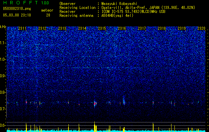Click frequency axis label 0.6
Viewport: 209px width, 132px height.
point(3,125)
